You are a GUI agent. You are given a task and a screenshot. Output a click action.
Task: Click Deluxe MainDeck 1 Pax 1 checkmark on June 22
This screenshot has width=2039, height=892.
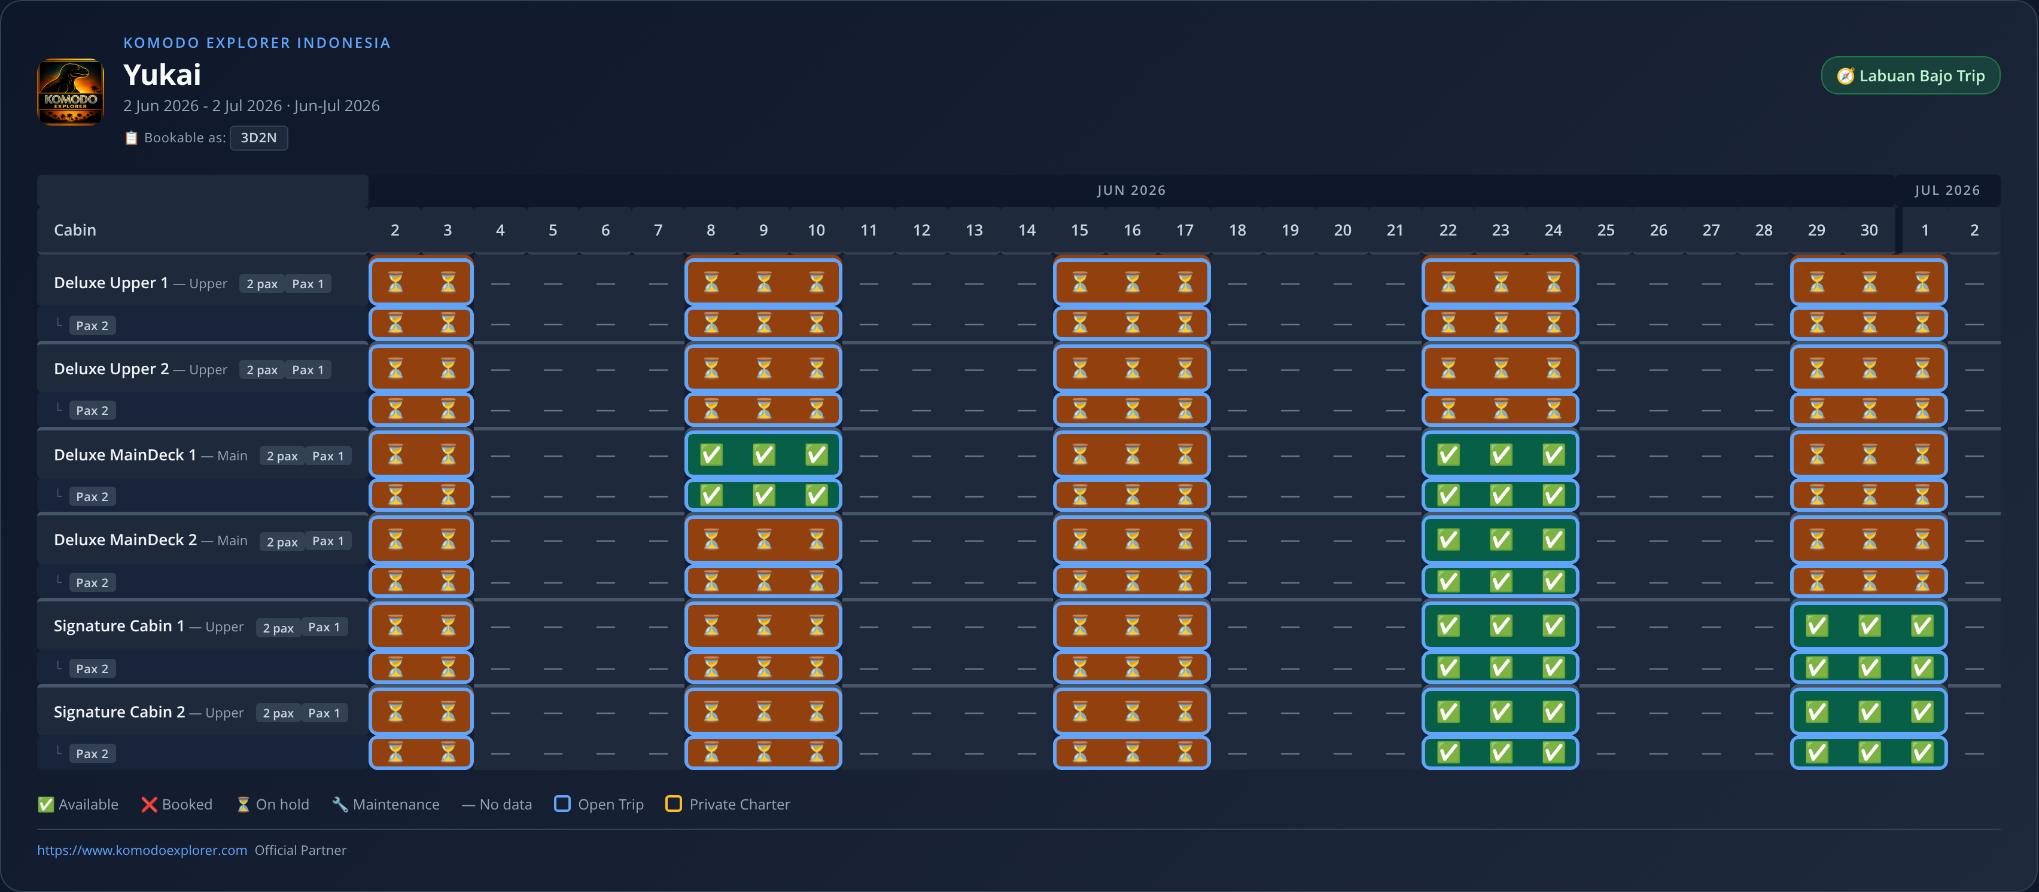point(1448,455)
